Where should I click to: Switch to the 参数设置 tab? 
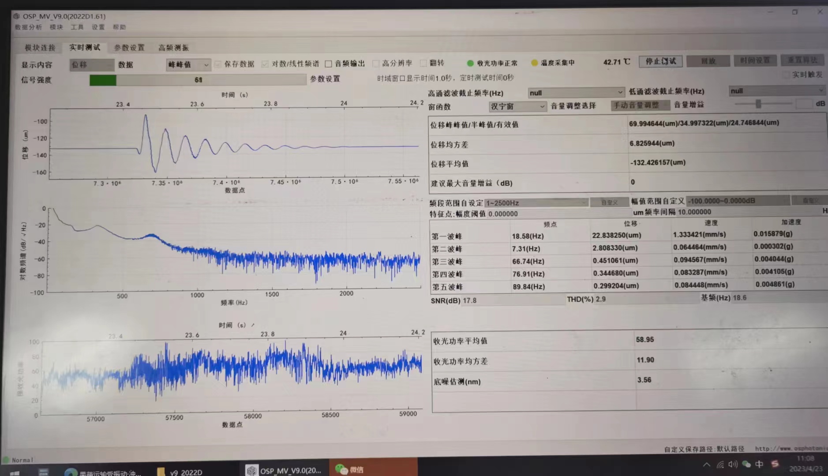(129, 48)
